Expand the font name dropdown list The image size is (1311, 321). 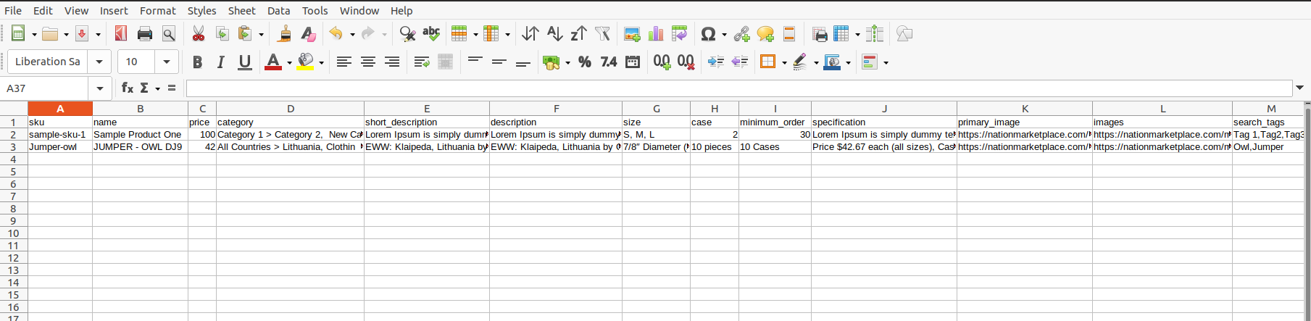(99, 62)
